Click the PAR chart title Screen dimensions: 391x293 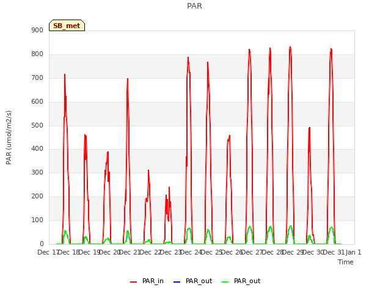pos(194,6)
